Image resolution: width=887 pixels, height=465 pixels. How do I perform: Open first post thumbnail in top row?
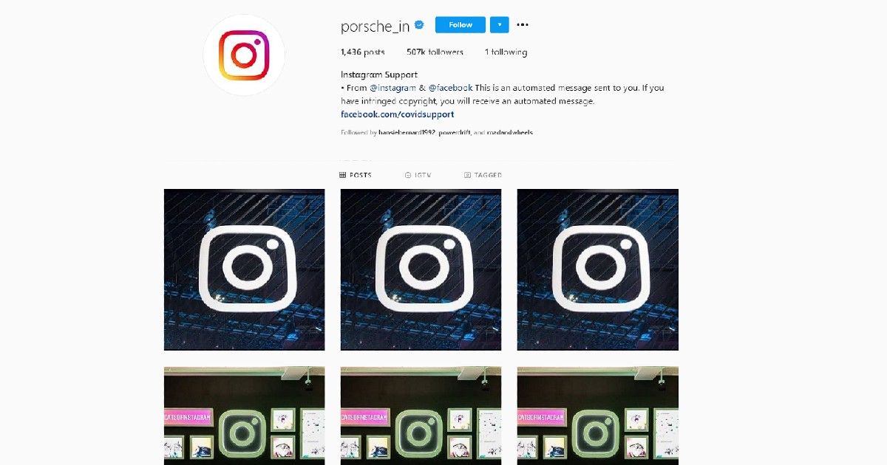coord(244,269)
